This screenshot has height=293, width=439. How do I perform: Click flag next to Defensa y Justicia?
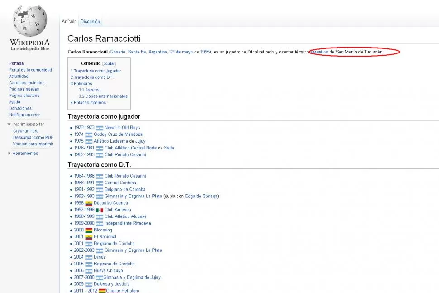pyautogui.click(x=89, y=284)
